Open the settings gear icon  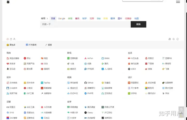[x=173, y=39]
